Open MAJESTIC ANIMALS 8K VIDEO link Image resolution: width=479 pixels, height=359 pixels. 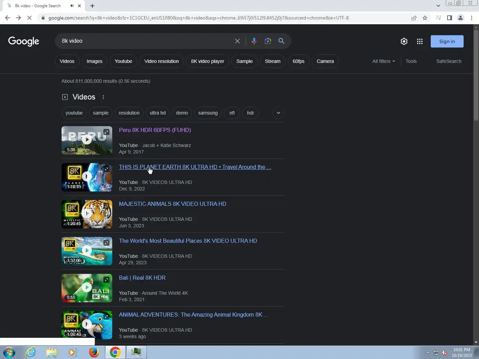click(172, 204)
